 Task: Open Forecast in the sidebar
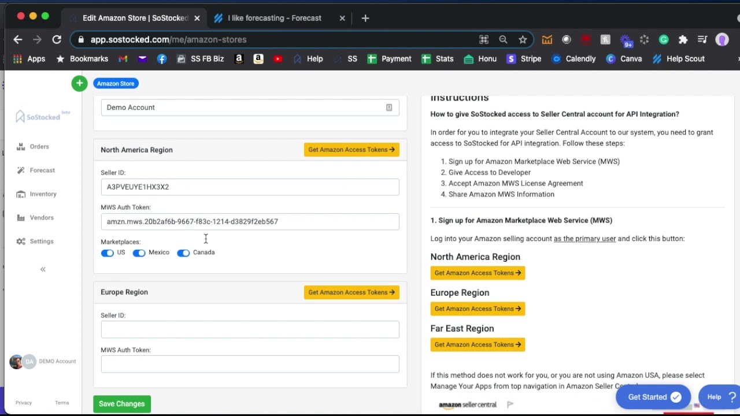36,170
